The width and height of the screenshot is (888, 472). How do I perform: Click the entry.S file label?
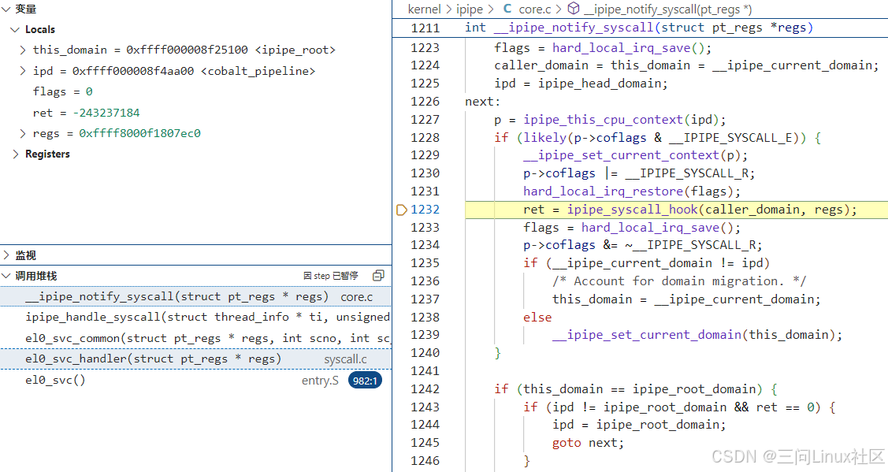point(320,381)
